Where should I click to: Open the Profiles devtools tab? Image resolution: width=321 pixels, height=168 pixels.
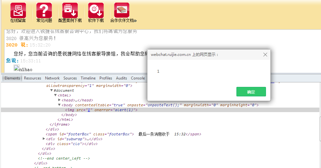click(106, 78)
